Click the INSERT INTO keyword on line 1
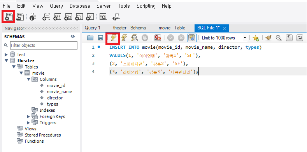The width and height of the screenshot is (307, 152). click(x=125, y=47)
